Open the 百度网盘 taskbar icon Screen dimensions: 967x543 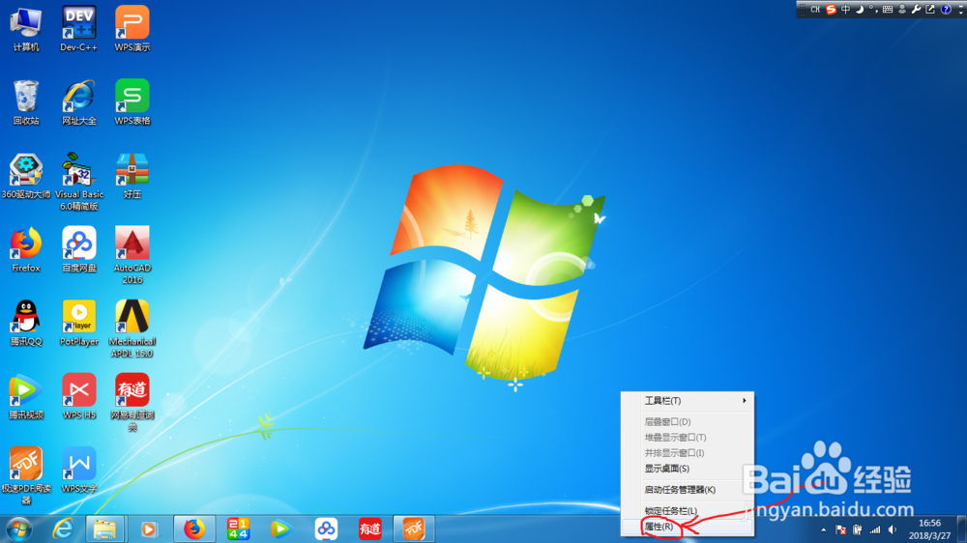click(326, 529)
